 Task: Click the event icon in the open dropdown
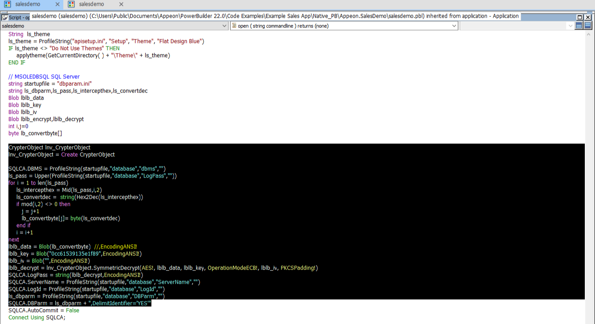click(234, 26)
